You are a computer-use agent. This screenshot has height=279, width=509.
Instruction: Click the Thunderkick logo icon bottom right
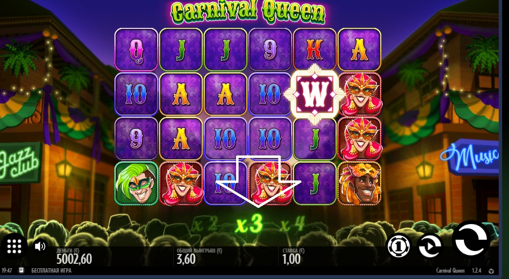point(491,271)
